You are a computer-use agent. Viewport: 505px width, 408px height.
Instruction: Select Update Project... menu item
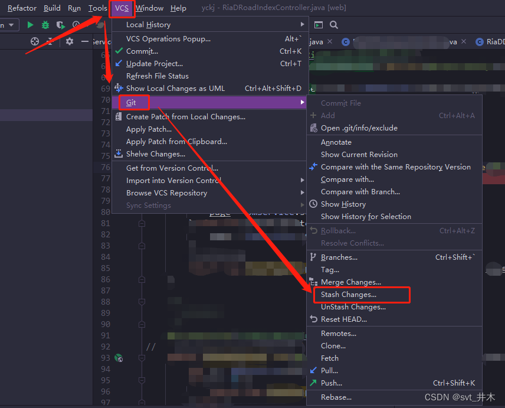click(210, 64)
